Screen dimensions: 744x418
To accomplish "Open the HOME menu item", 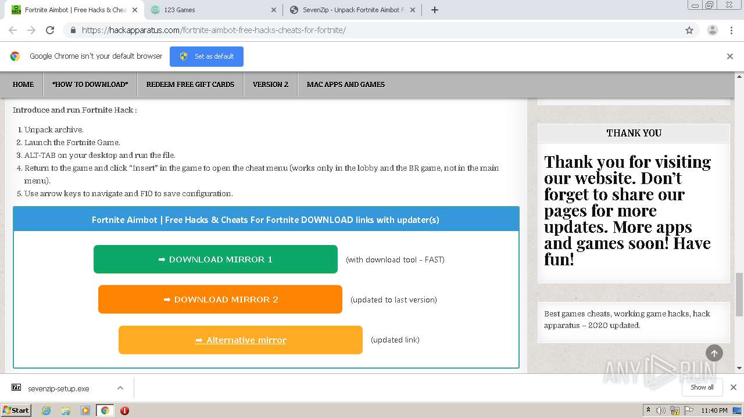I will pyautogui.click(x=23, y=84).
